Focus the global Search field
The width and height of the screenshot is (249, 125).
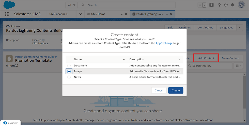tap(127, 5)
